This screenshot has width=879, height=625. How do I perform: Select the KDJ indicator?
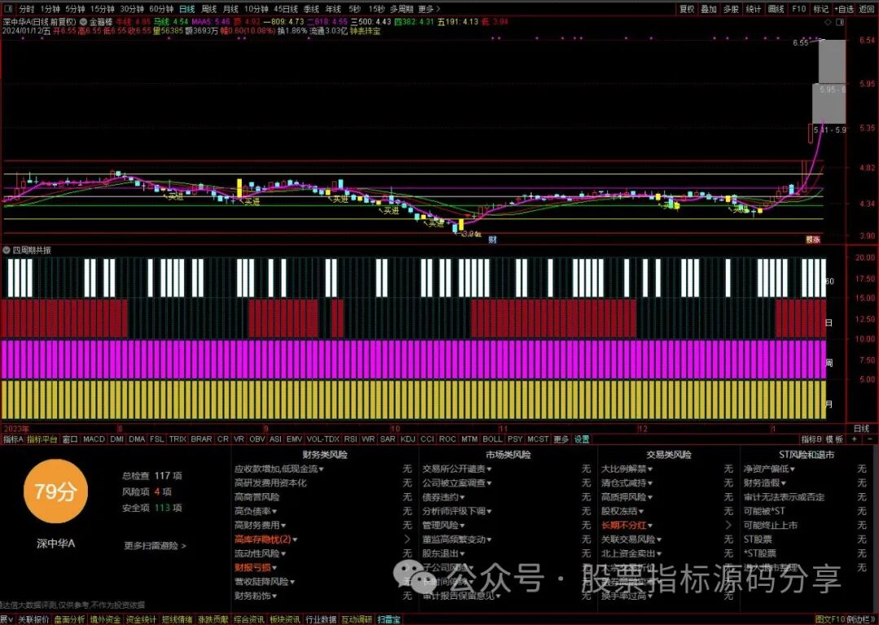tap(408, 439)
